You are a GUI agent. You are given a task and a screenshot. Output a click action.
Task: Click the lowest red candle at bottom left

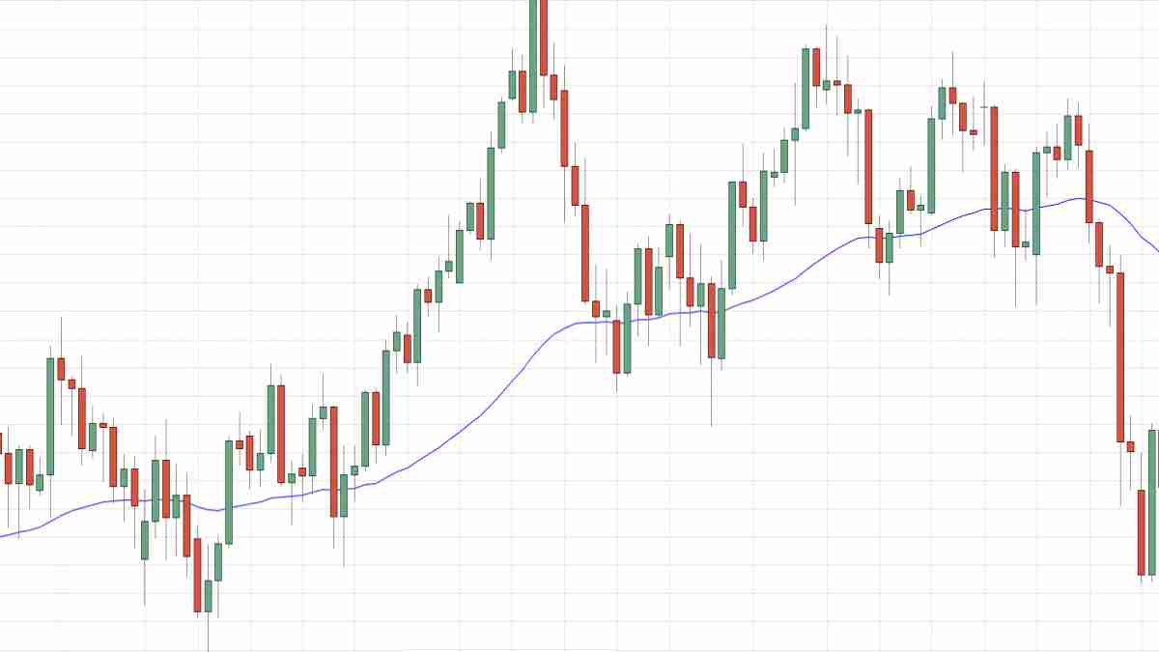pos(198,575)
